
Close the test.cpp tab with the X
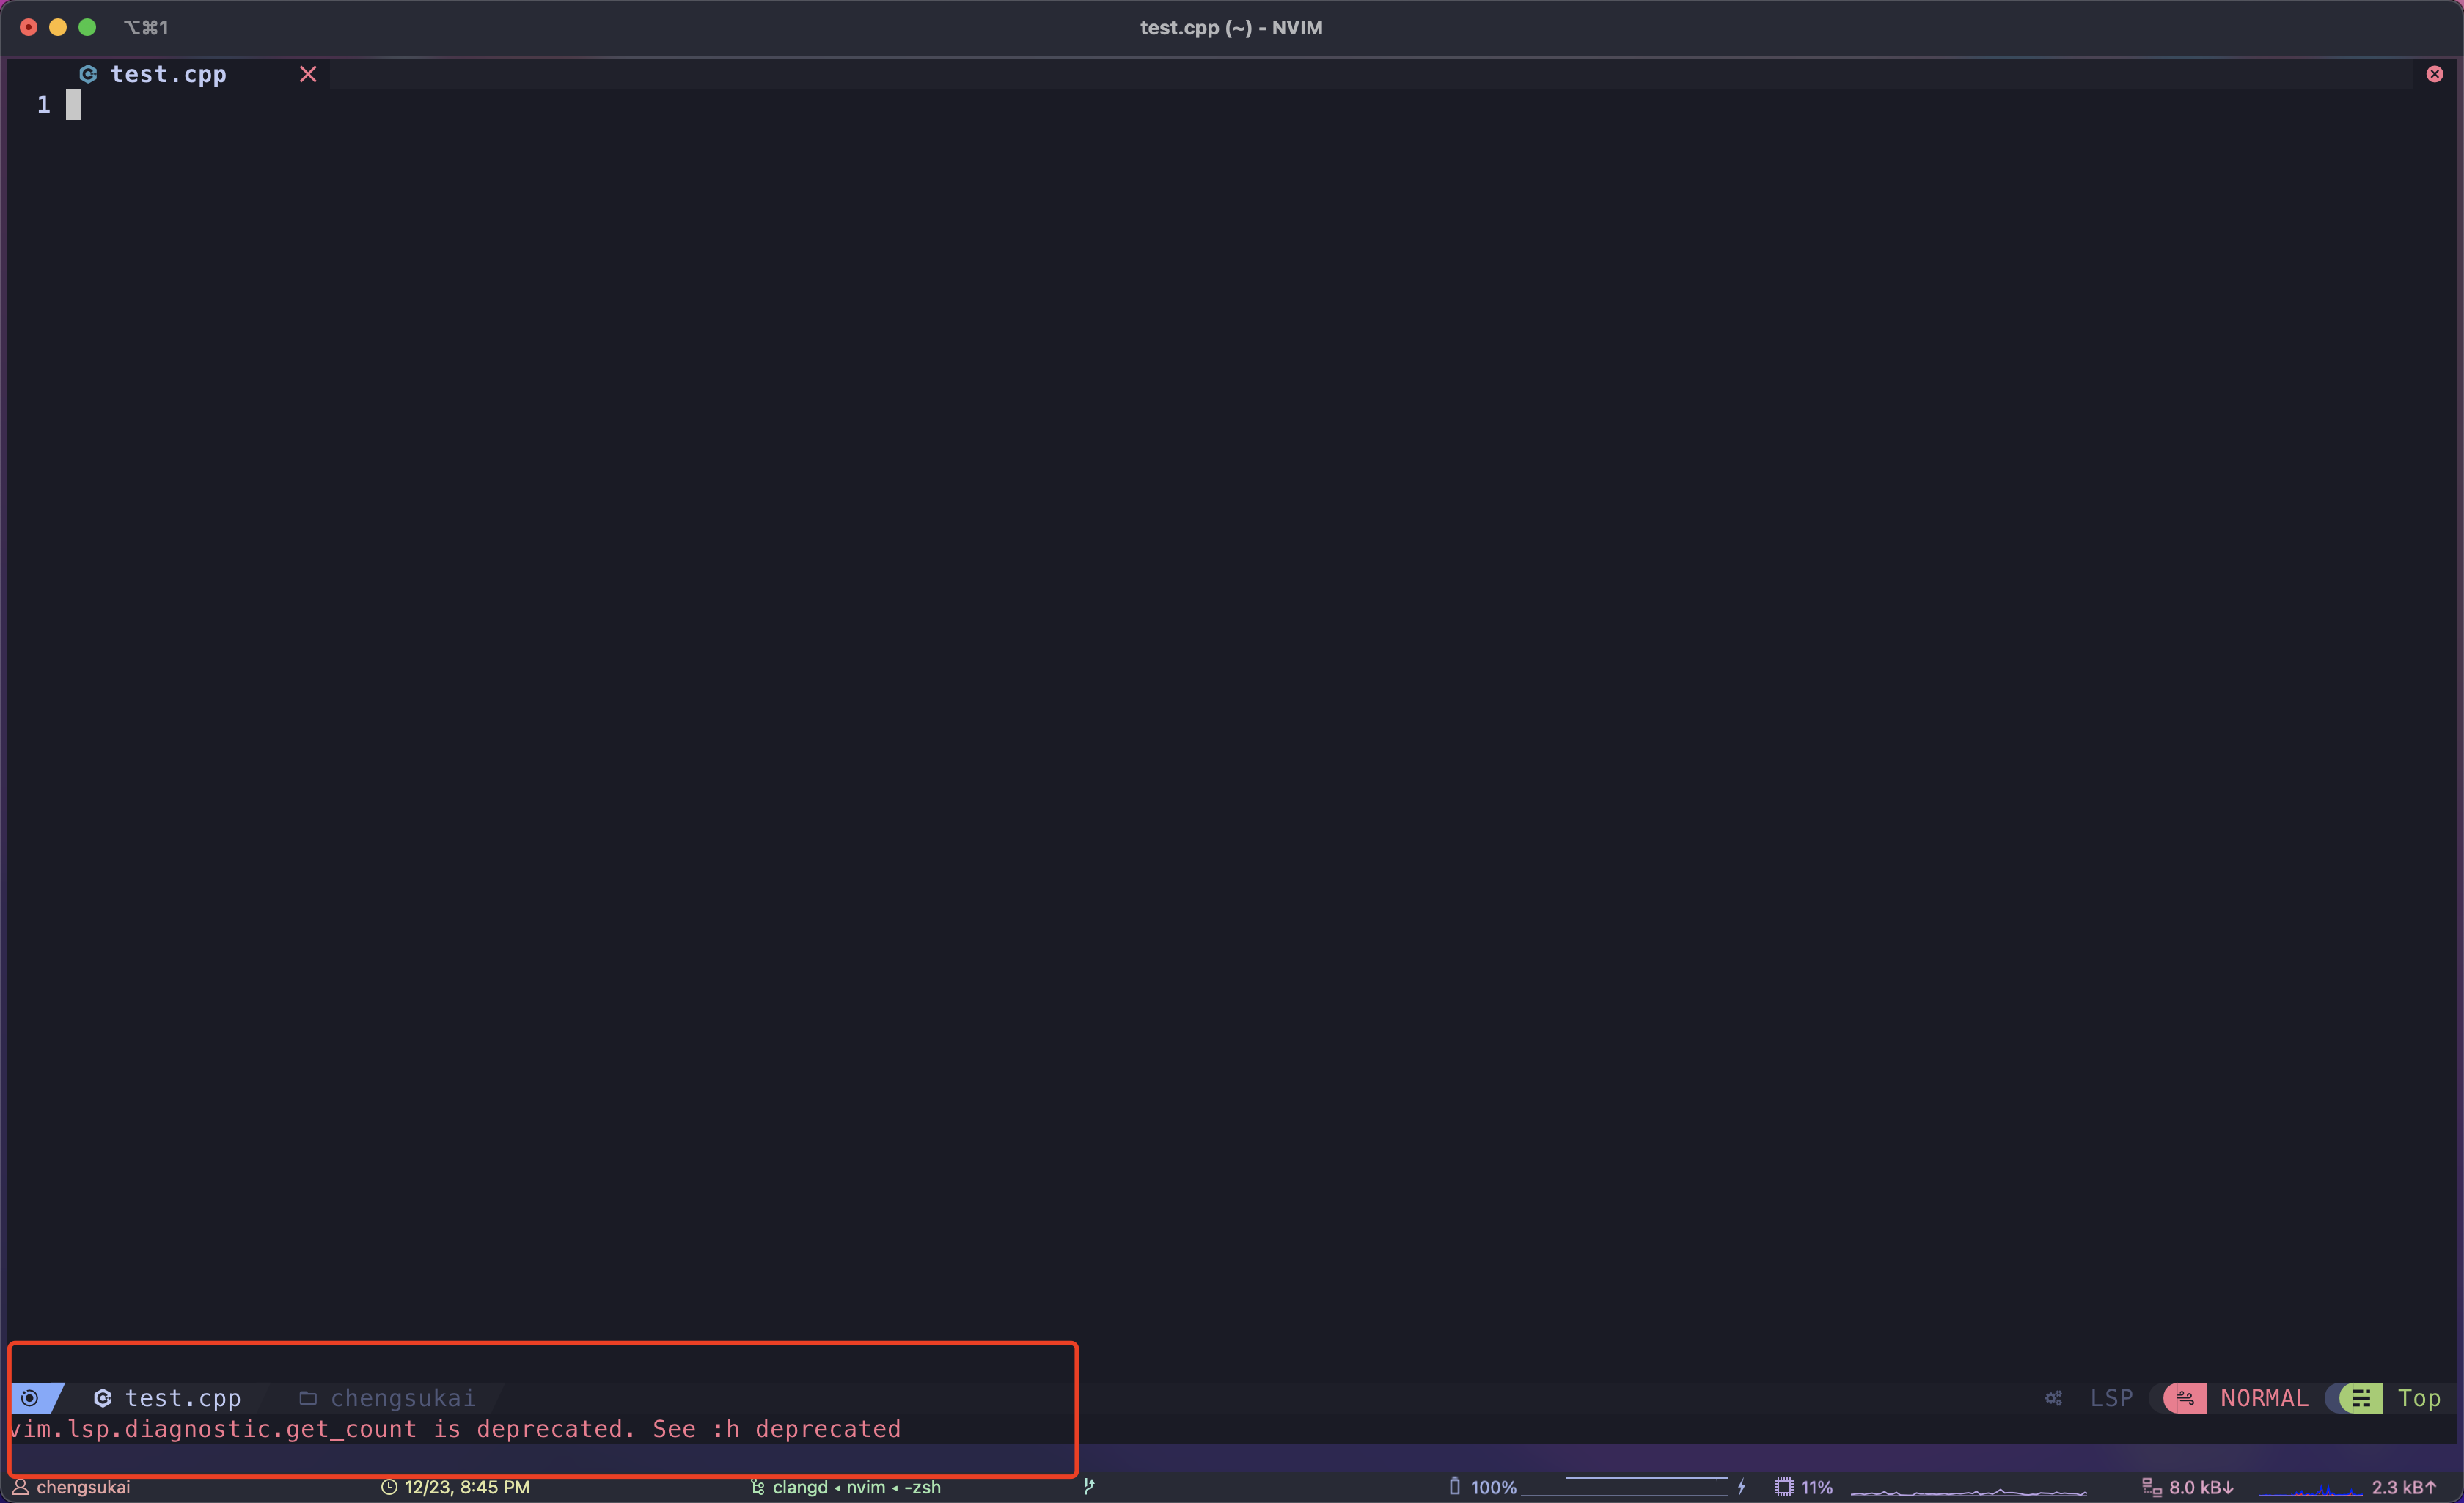point(308,74)
